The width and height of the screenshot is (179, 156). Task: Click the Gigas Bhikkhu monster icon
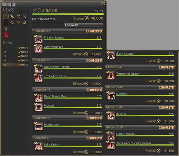click(x=111, y=136)
